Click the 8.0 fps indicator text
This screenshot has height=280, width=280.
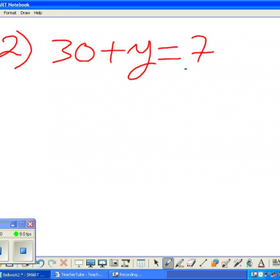25,234
